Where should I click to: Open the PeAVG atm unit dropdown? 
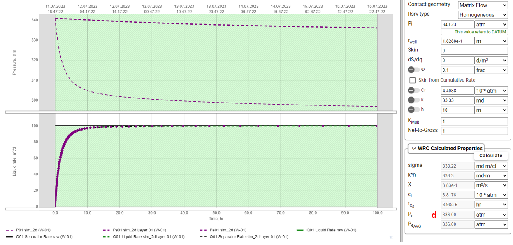click(491, 224)
